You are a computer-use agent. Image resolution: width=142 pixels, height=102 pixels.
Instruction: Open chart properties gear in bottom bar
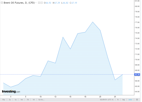(137, 100)
